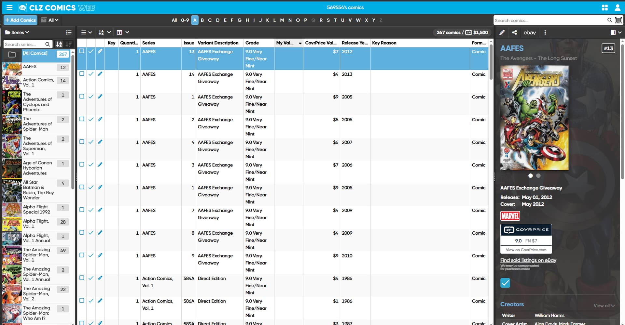Open the apps grid icon

(604, 7)
